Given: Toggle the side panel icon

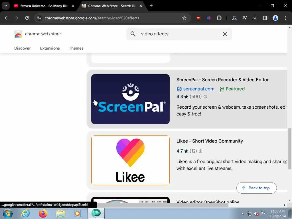Looking at the screenshot, I should click(x=265, y=18).
